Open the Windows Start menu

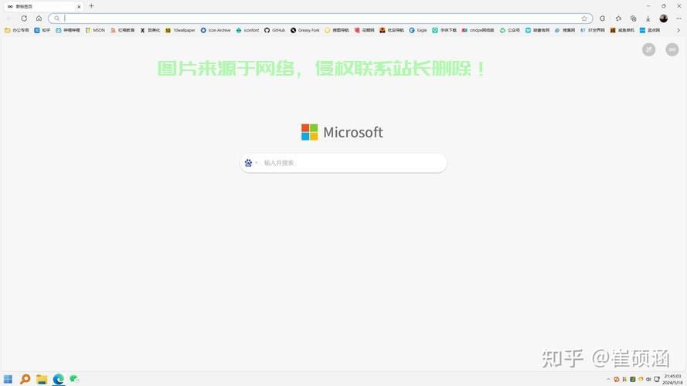[x=8, y=379]
